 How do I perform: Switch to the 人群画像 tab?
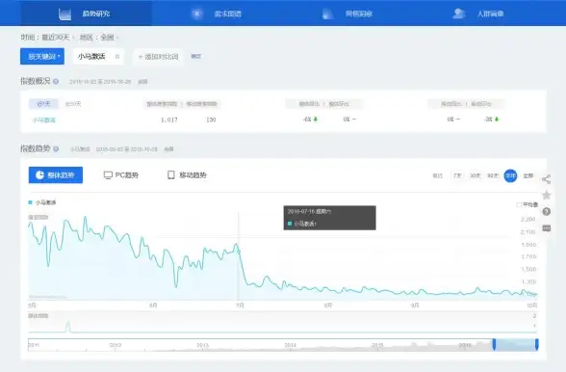pos(479,13)
